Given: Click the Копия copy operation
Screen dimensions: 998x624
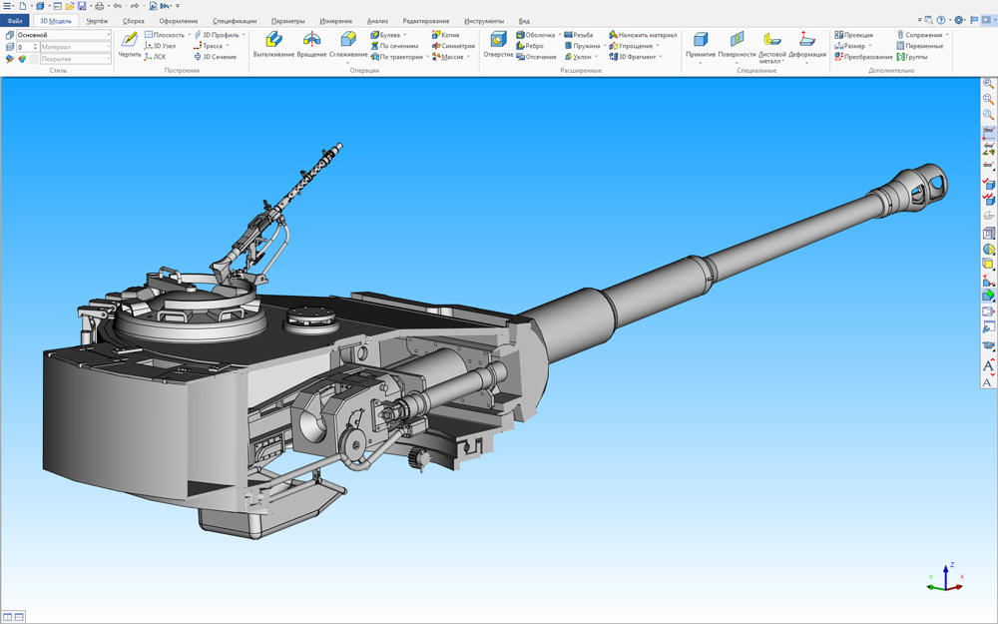Looking at the screenshot, I should coord(445,35).
